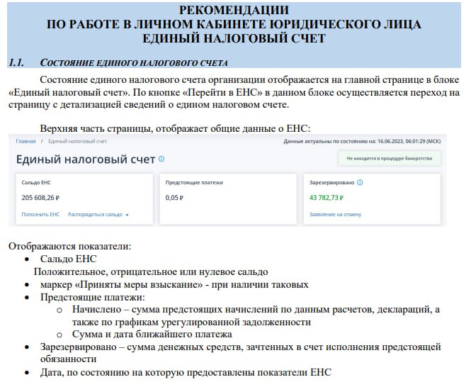471x382 pixels.
Task: Click the large Единый налоговый счет page title
Action: click(85, 159)
